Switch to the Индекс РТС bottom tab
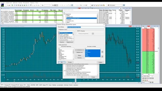162x91 pixels. pos(45,85)
